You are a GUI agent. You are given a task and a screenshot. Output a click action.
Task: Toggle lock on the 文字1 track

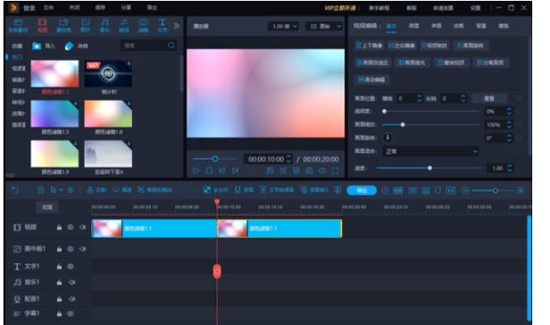(x=59, y=267)
